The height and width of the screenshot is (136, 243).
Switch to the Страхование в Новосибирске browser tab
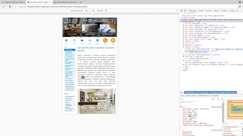pos(66,2)
